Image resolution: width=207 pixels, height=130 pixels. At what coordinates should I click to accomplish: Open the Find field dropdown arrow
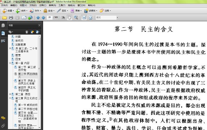click(x=117, y=17)
